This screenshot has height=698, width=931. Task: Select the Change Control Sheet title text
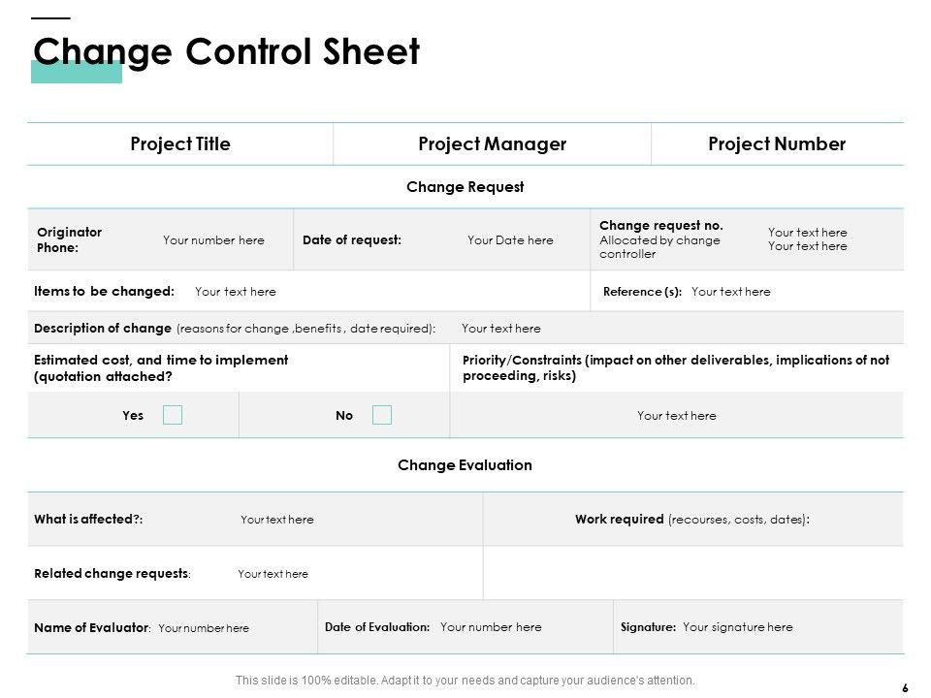(227, 51)
